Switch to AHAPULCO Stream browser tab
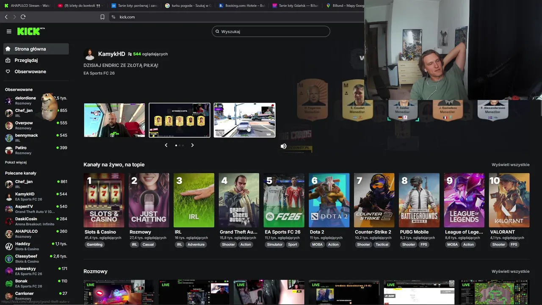 (27, 6)
